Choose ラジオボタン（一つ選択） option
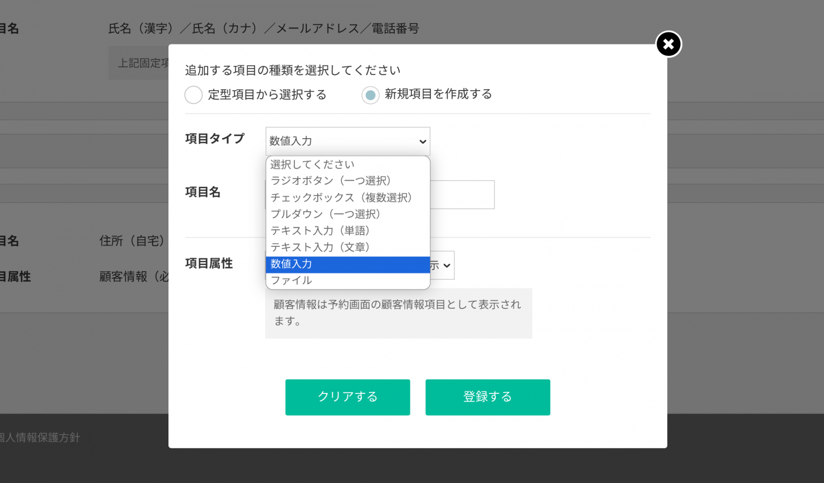The image size is (824, 483). click(x=330, y=181)
